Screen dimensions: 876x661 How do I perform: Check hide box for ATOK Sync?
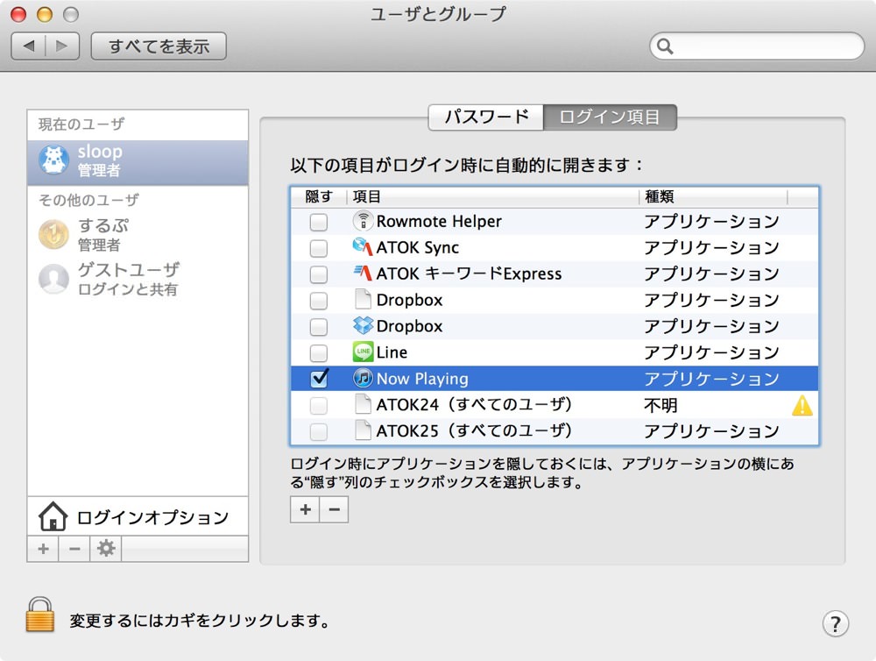tap(319, 248)
